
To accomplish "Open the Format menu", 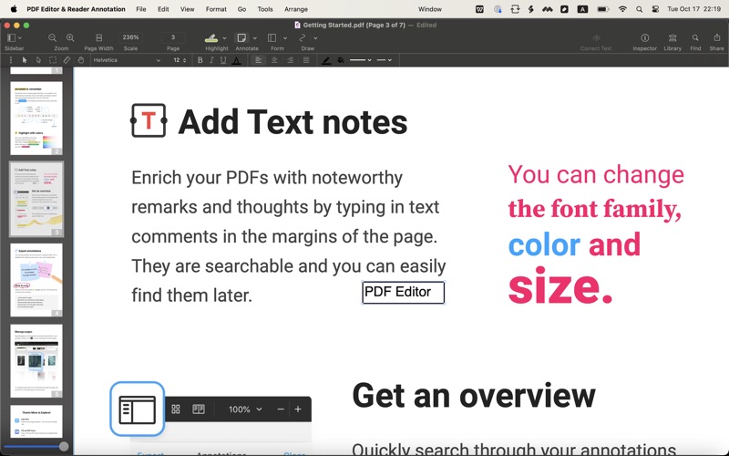I will [x=216, y=9].
